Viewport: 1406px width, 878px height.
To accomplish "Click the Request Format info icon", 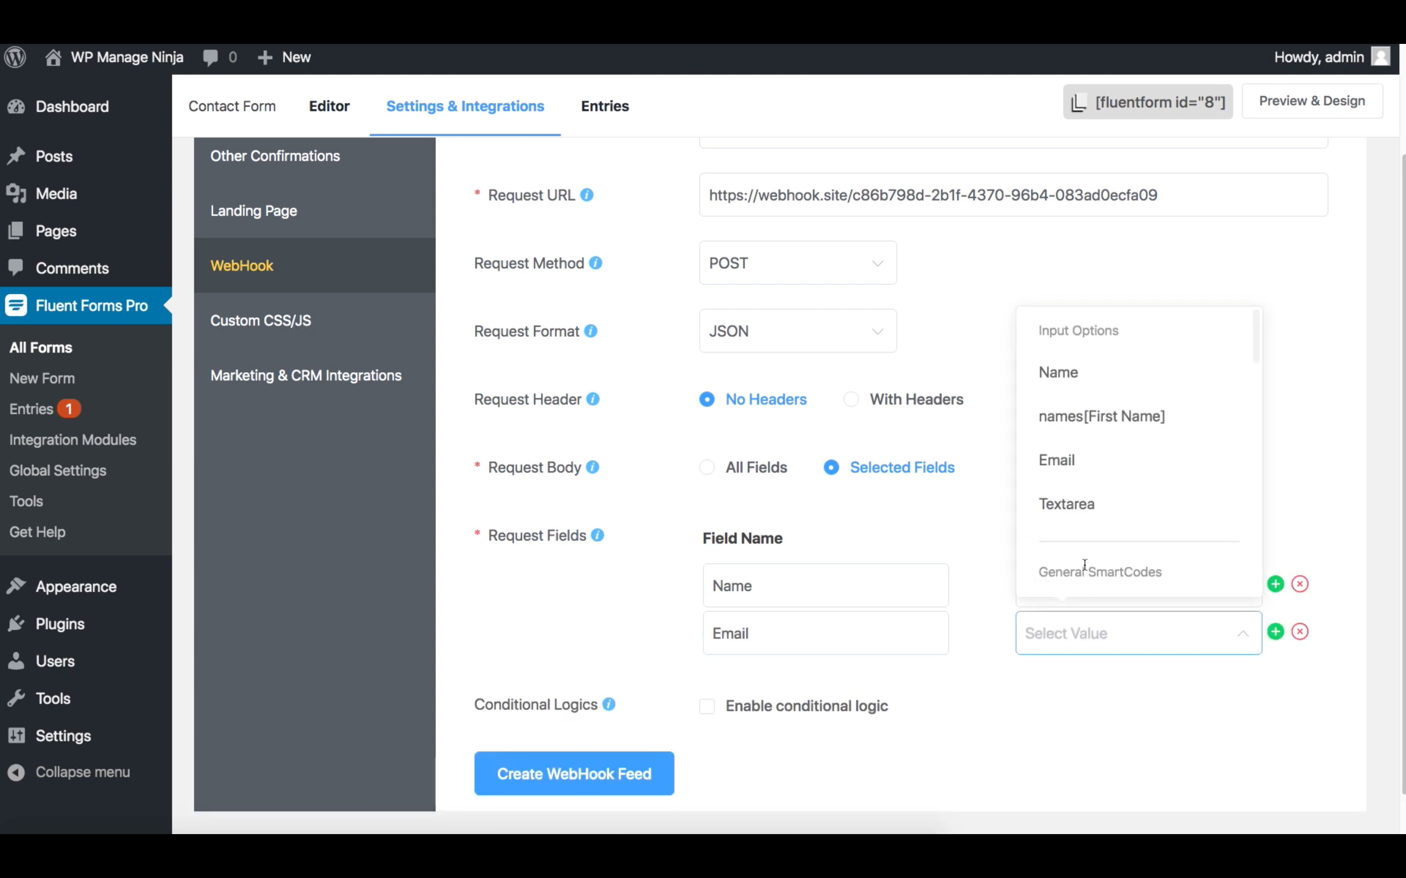I will (x=591, y=331).
